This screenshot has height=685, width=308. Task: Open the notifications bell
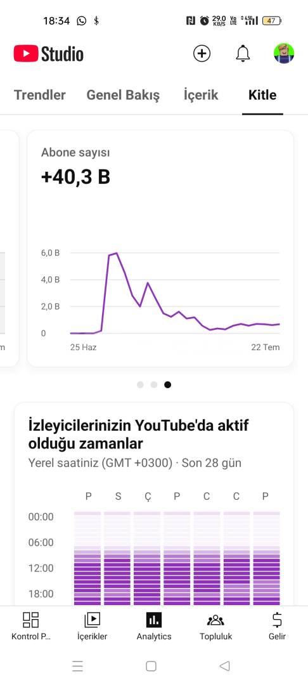243,54
